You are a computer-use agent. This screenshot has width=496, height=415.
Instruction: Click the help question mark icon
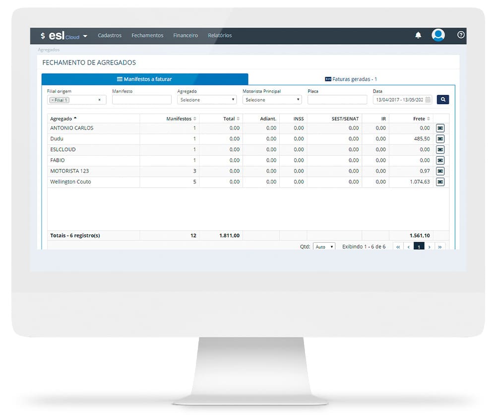point(461,35)
